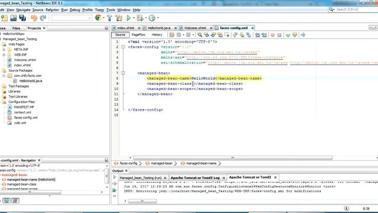The height and width of the screenshot is (213, 378).
Task: Open HelloWorld.java in Projects tree
Action: tap(31, 81)
